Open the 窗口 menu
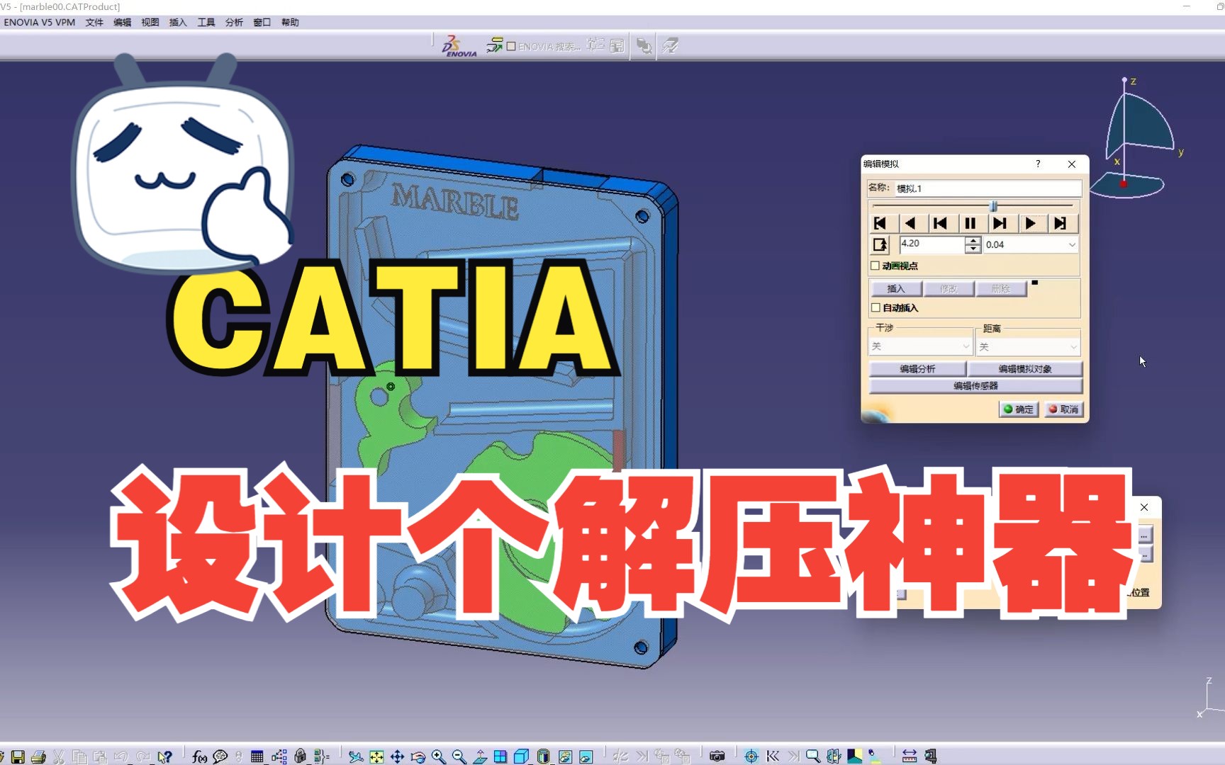The height and width of the screenshot is (765, 1225). click(262, 23)
